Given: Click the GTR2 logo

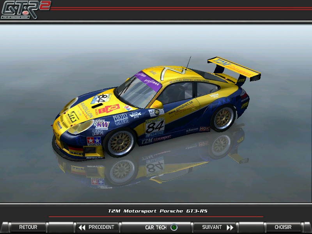Looking at the screenshot, I should pos(25,9).
